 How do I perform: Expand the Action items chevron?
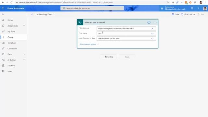(24, 26)
